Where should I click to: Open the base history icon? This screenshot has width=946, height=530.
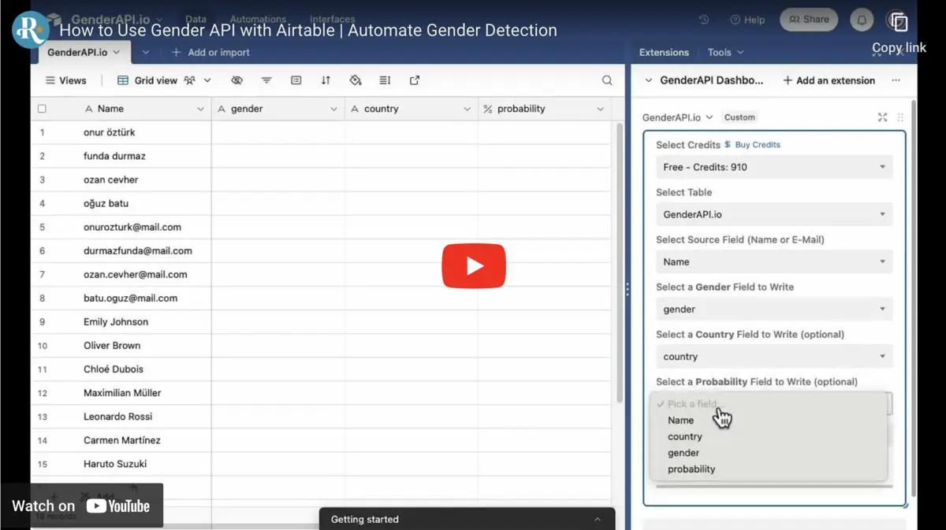pos(704,20)
